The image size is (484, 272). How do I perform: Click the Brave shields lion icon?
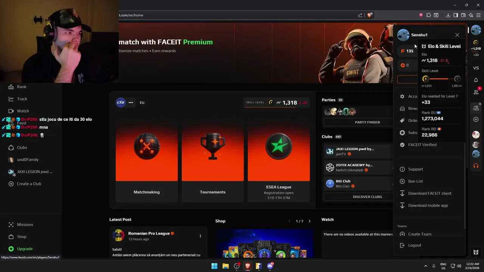tap(370, 15)
